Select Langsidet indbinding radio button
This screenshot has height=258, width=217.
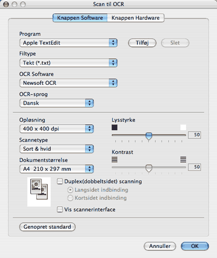coord(70,190)
